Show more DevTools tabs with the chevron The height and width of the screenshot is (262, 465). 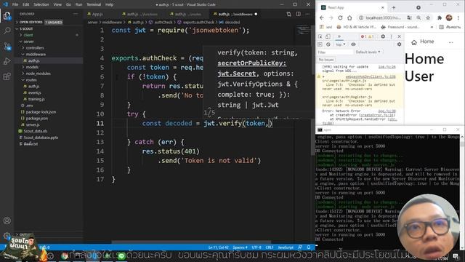tap(339, 36)
